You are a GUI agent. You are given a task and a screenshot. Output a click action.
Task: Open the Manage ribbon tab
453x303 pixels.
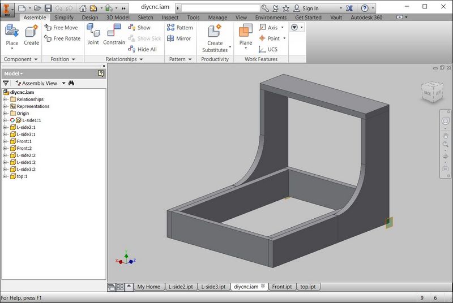[x=217, y=18]
